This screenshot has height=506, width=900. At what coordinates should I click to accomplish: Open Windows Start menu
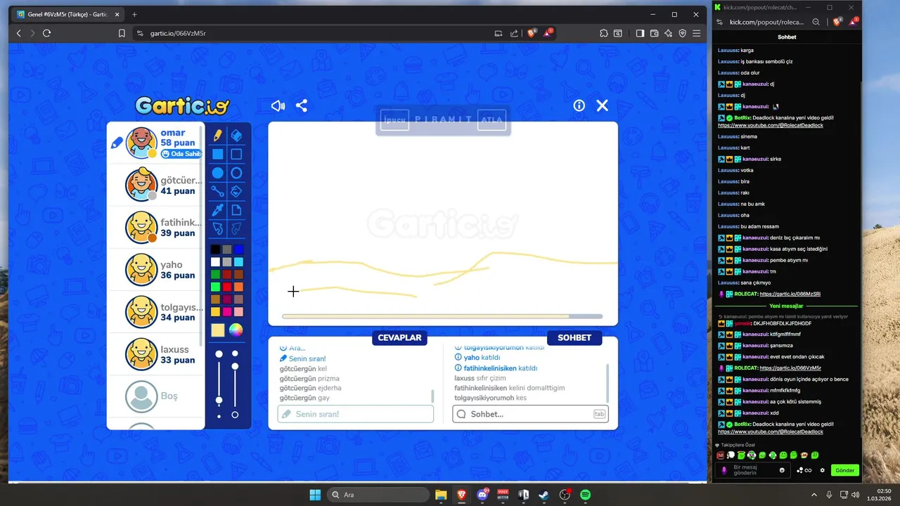[314, 495]
